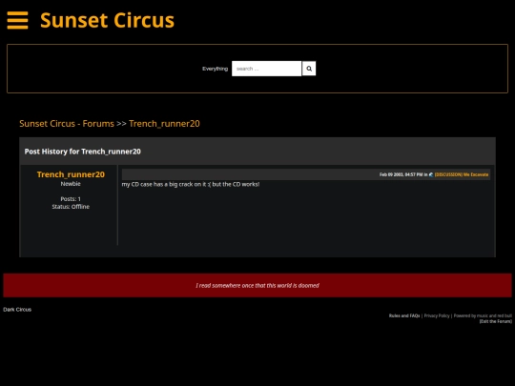Click the Sunset Circus site title
This screenshot has width=515, height=386.
click(x=107, y=20)
